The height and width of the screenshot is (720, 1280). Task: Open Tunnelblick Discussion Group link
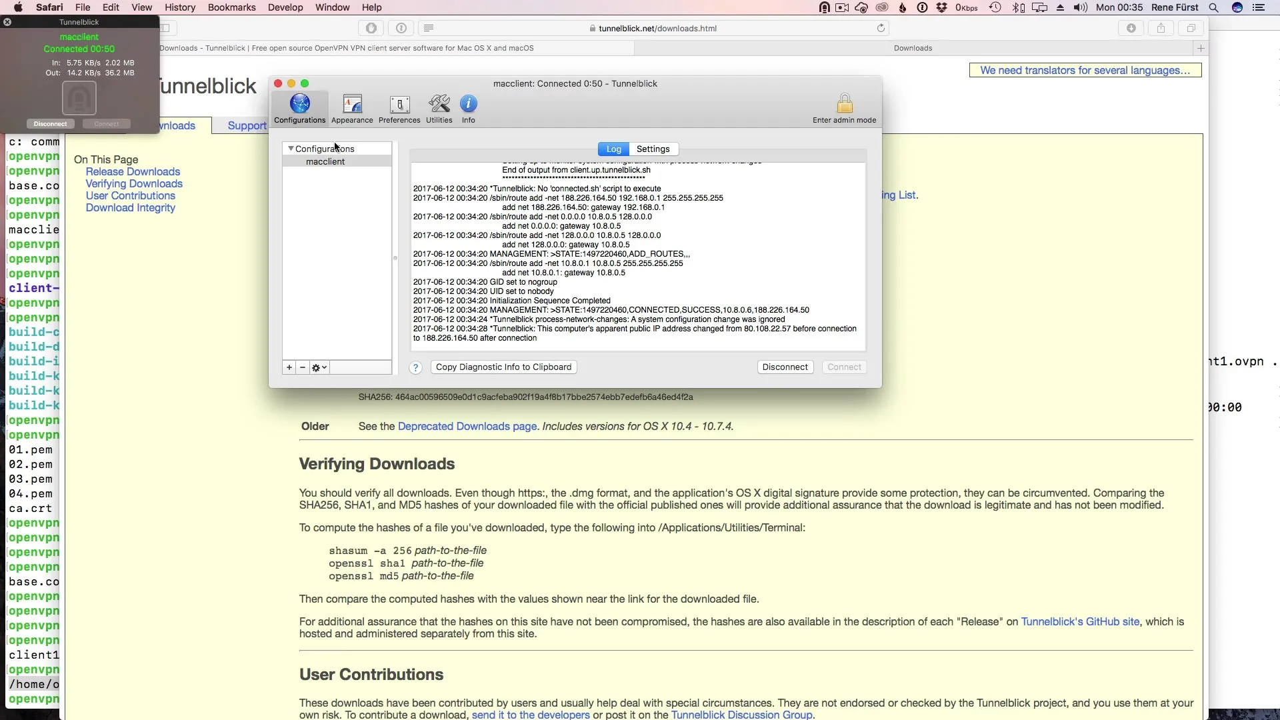[x=741, y=715]
